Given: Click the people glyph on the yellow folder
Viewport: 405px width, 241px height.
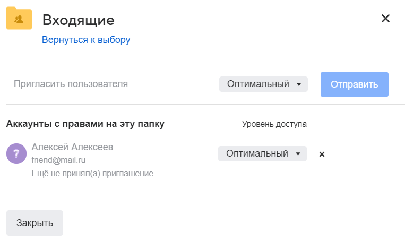Looking at the screenshot, I should click(x=19, y=20).
